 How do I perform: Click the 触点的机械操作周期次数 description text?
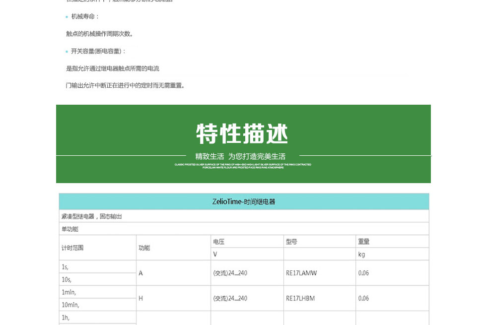(x=100, y=34)
